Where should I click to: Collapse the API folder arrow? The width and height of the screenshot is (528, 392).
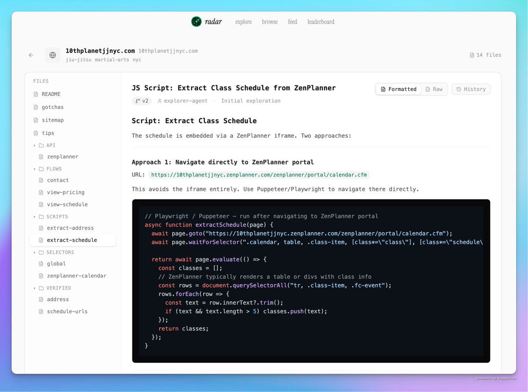coord(35,145)
